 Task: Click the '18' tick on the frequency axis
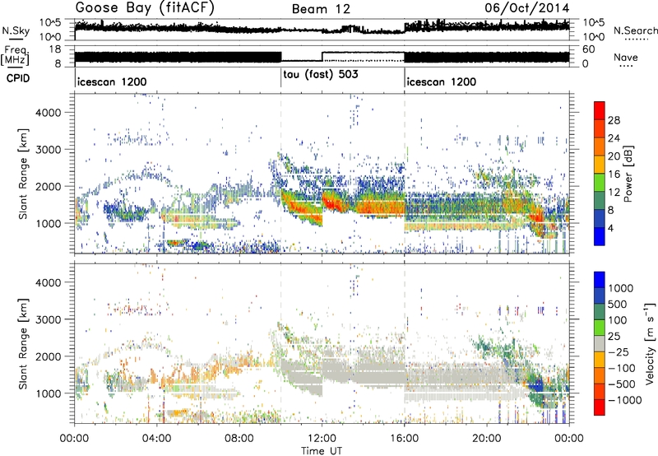click(55, 49)
